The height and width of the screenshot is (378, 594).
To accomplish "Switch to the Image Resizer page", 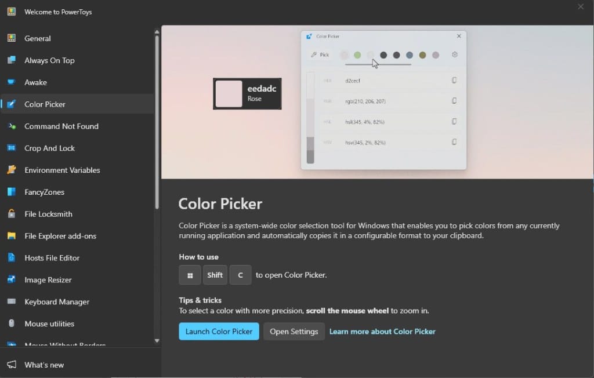I will point(48,280).
